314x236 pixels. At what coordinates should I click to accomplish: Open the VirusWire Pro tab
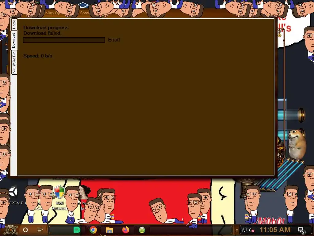[x=14, y=62]
